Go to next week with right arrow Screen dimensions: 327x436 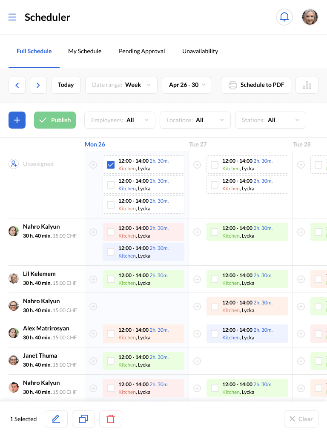[38, 85]
